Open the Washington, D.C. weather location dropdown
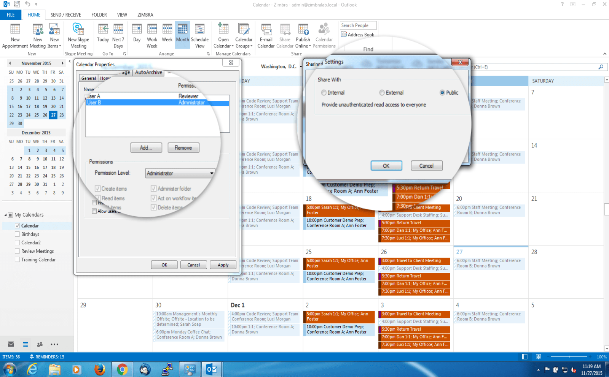 coord(301,67)
